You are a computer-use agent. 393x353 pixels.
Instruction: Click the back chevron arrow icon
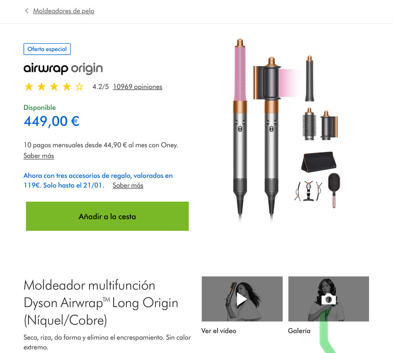tap(26, 11)
